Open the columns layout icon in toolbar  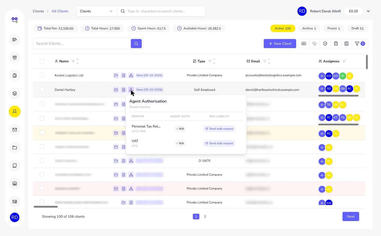point(346,44)
